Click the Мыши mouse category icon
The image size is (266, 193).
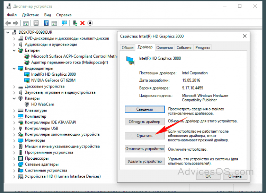tap(20, 146)
